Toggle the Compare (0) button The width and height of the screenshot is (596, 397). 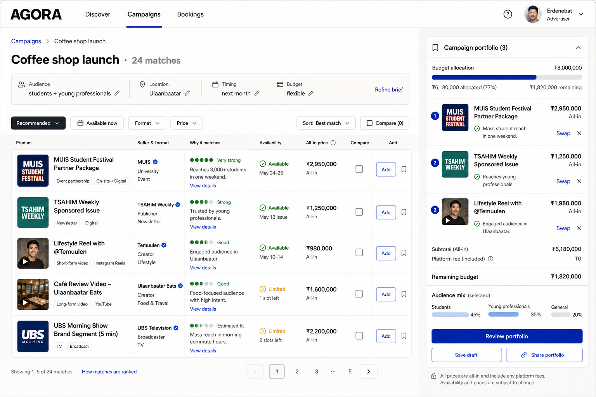point(385,123)
